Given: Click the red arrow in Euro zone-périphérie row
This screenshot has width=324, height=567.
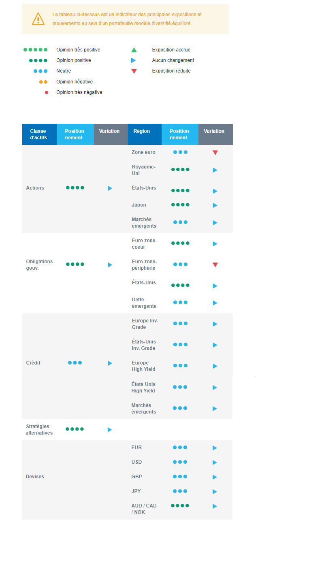Looking at the screenshot, I should point(215,265).
